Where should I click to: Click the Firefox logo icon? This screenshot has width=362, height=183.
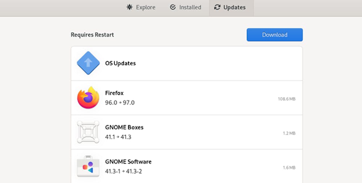pos(88,98)
